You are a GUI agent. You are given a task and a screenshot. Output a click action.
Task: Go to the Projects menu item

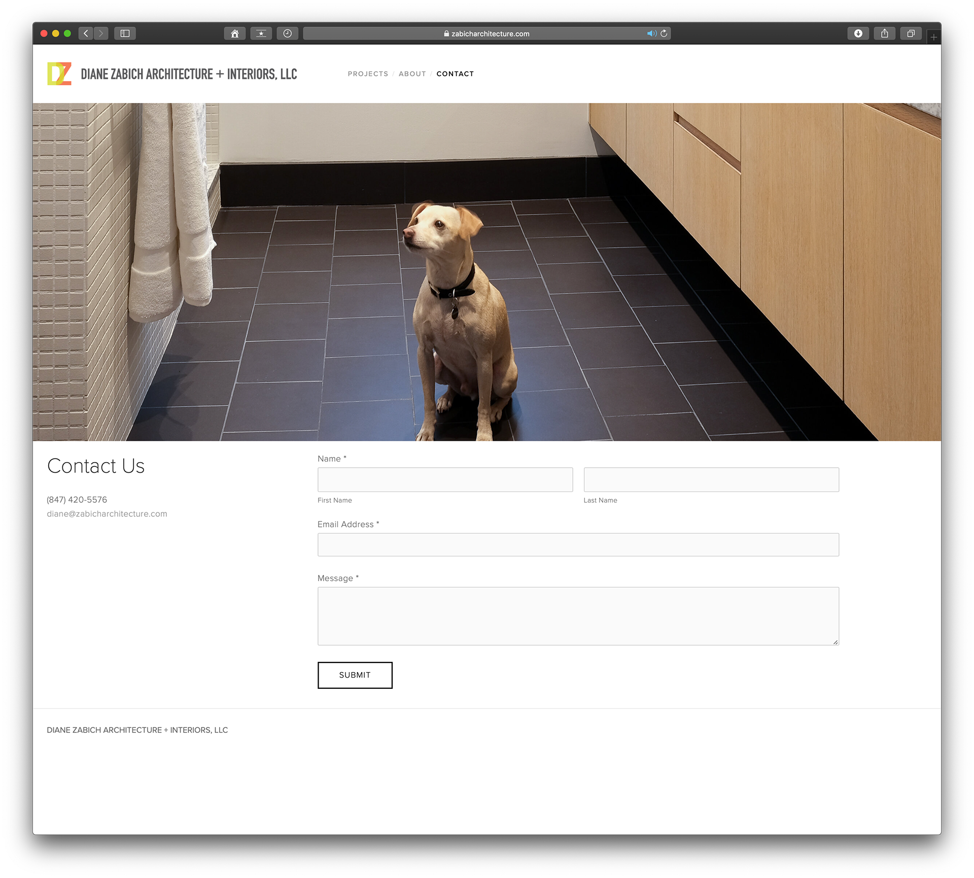click(x=368, y=74)
